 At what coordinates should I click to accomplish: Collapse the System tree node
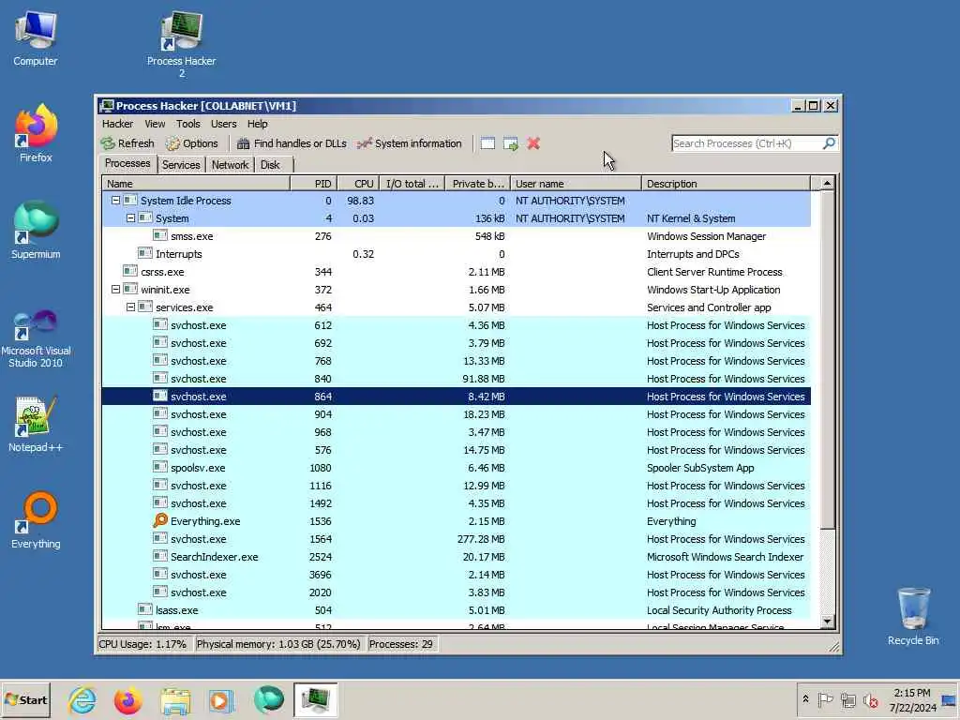click(130, 217)
